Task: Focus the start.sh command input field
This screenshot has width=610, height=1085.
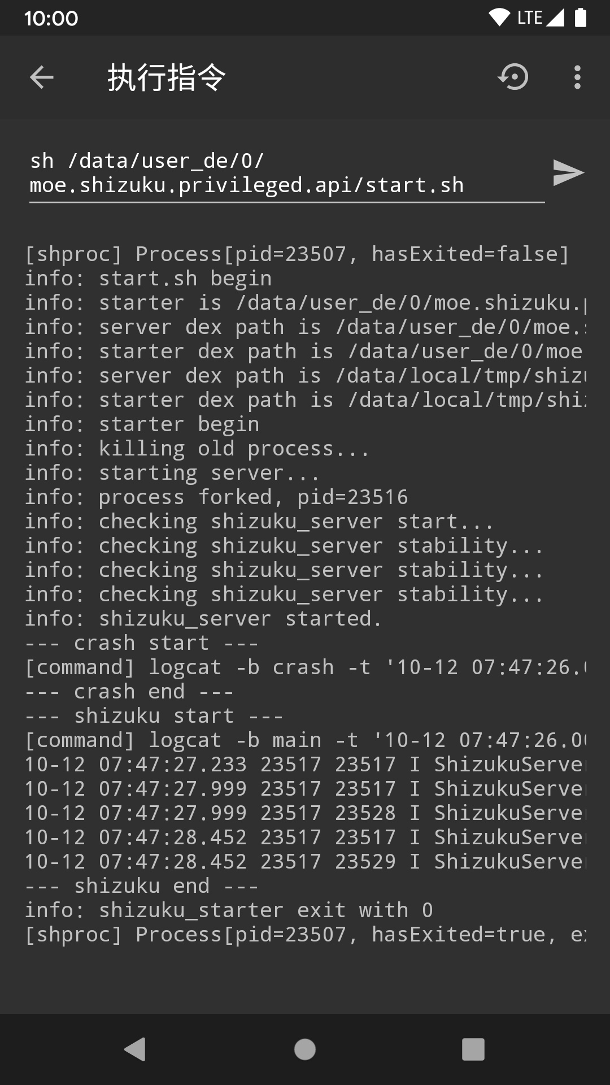Action: 286,173
